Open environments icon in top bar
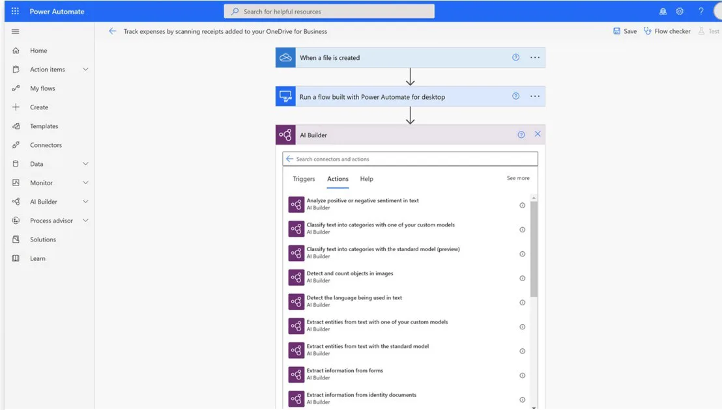 click(663, 11)
